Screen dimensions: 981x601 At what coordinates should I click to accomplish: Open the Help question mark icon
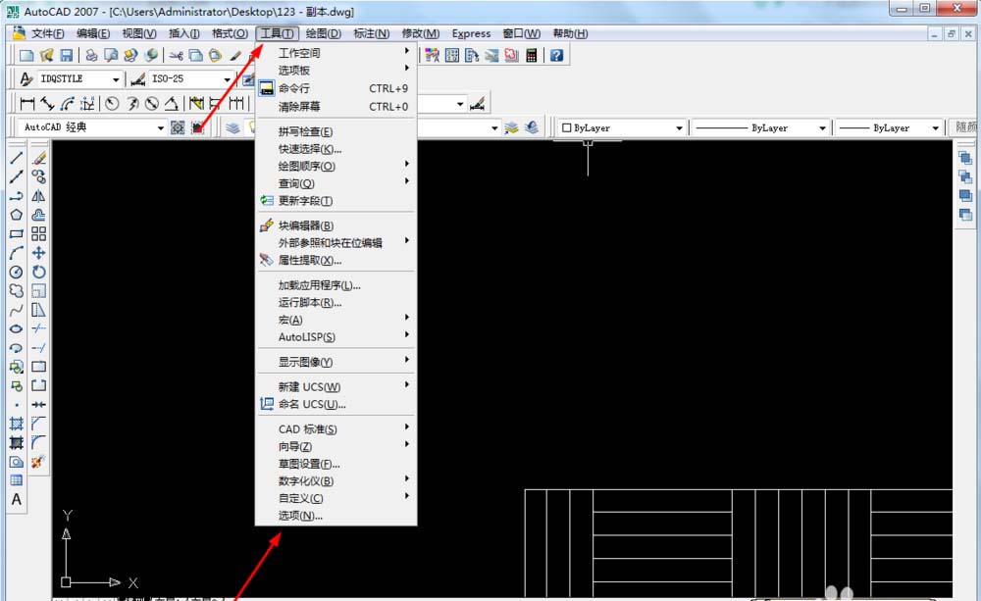pyautogui.click(x=556, y=56)
